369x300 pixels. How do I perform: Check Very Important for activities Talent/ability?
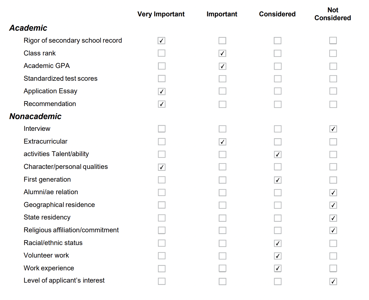162,154
